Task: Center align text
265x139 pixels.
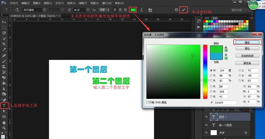Action: coord(120,10)
